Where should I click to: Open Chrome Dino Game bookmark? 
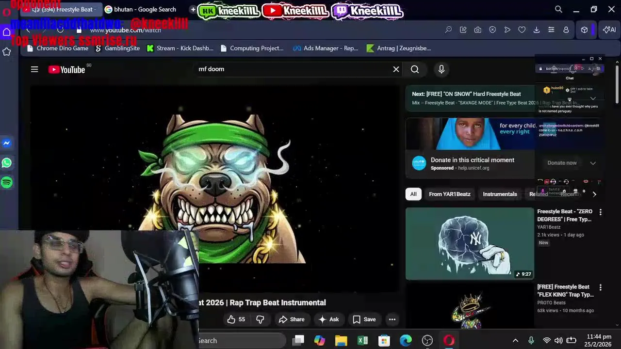(x=58, y=48)
